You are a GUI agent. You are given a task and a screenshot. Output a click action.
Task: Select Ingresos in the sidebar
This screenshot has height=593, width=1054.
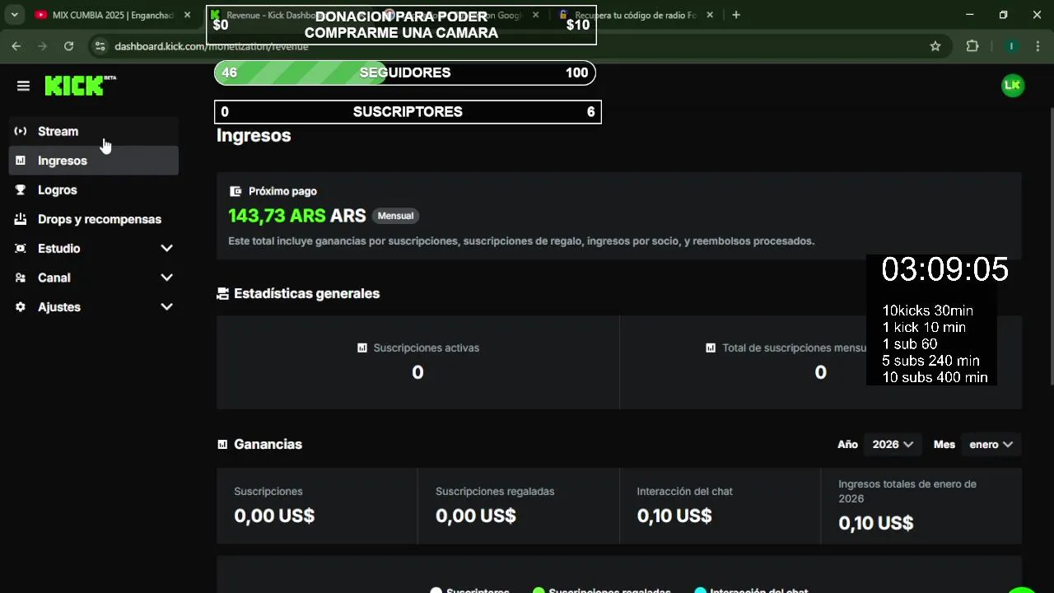[x=93, y=161]
